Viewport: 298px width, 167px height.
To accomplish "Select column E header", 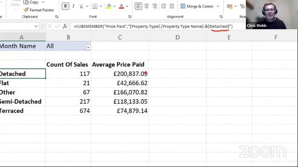I will [x=229, y=37].
